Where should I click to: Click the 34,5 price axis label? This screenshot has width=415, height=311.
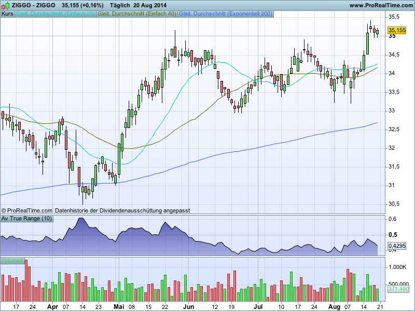(394, 54)
